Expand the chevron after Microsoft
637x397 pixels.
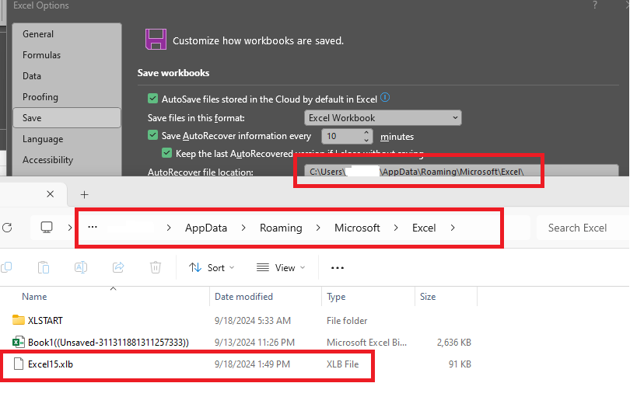(x=396, y=228)
